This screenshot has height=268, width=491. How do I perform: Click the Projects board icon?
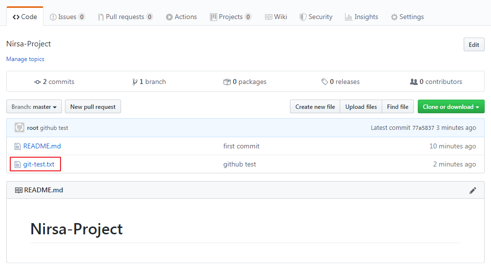click(x=213, y=17)
